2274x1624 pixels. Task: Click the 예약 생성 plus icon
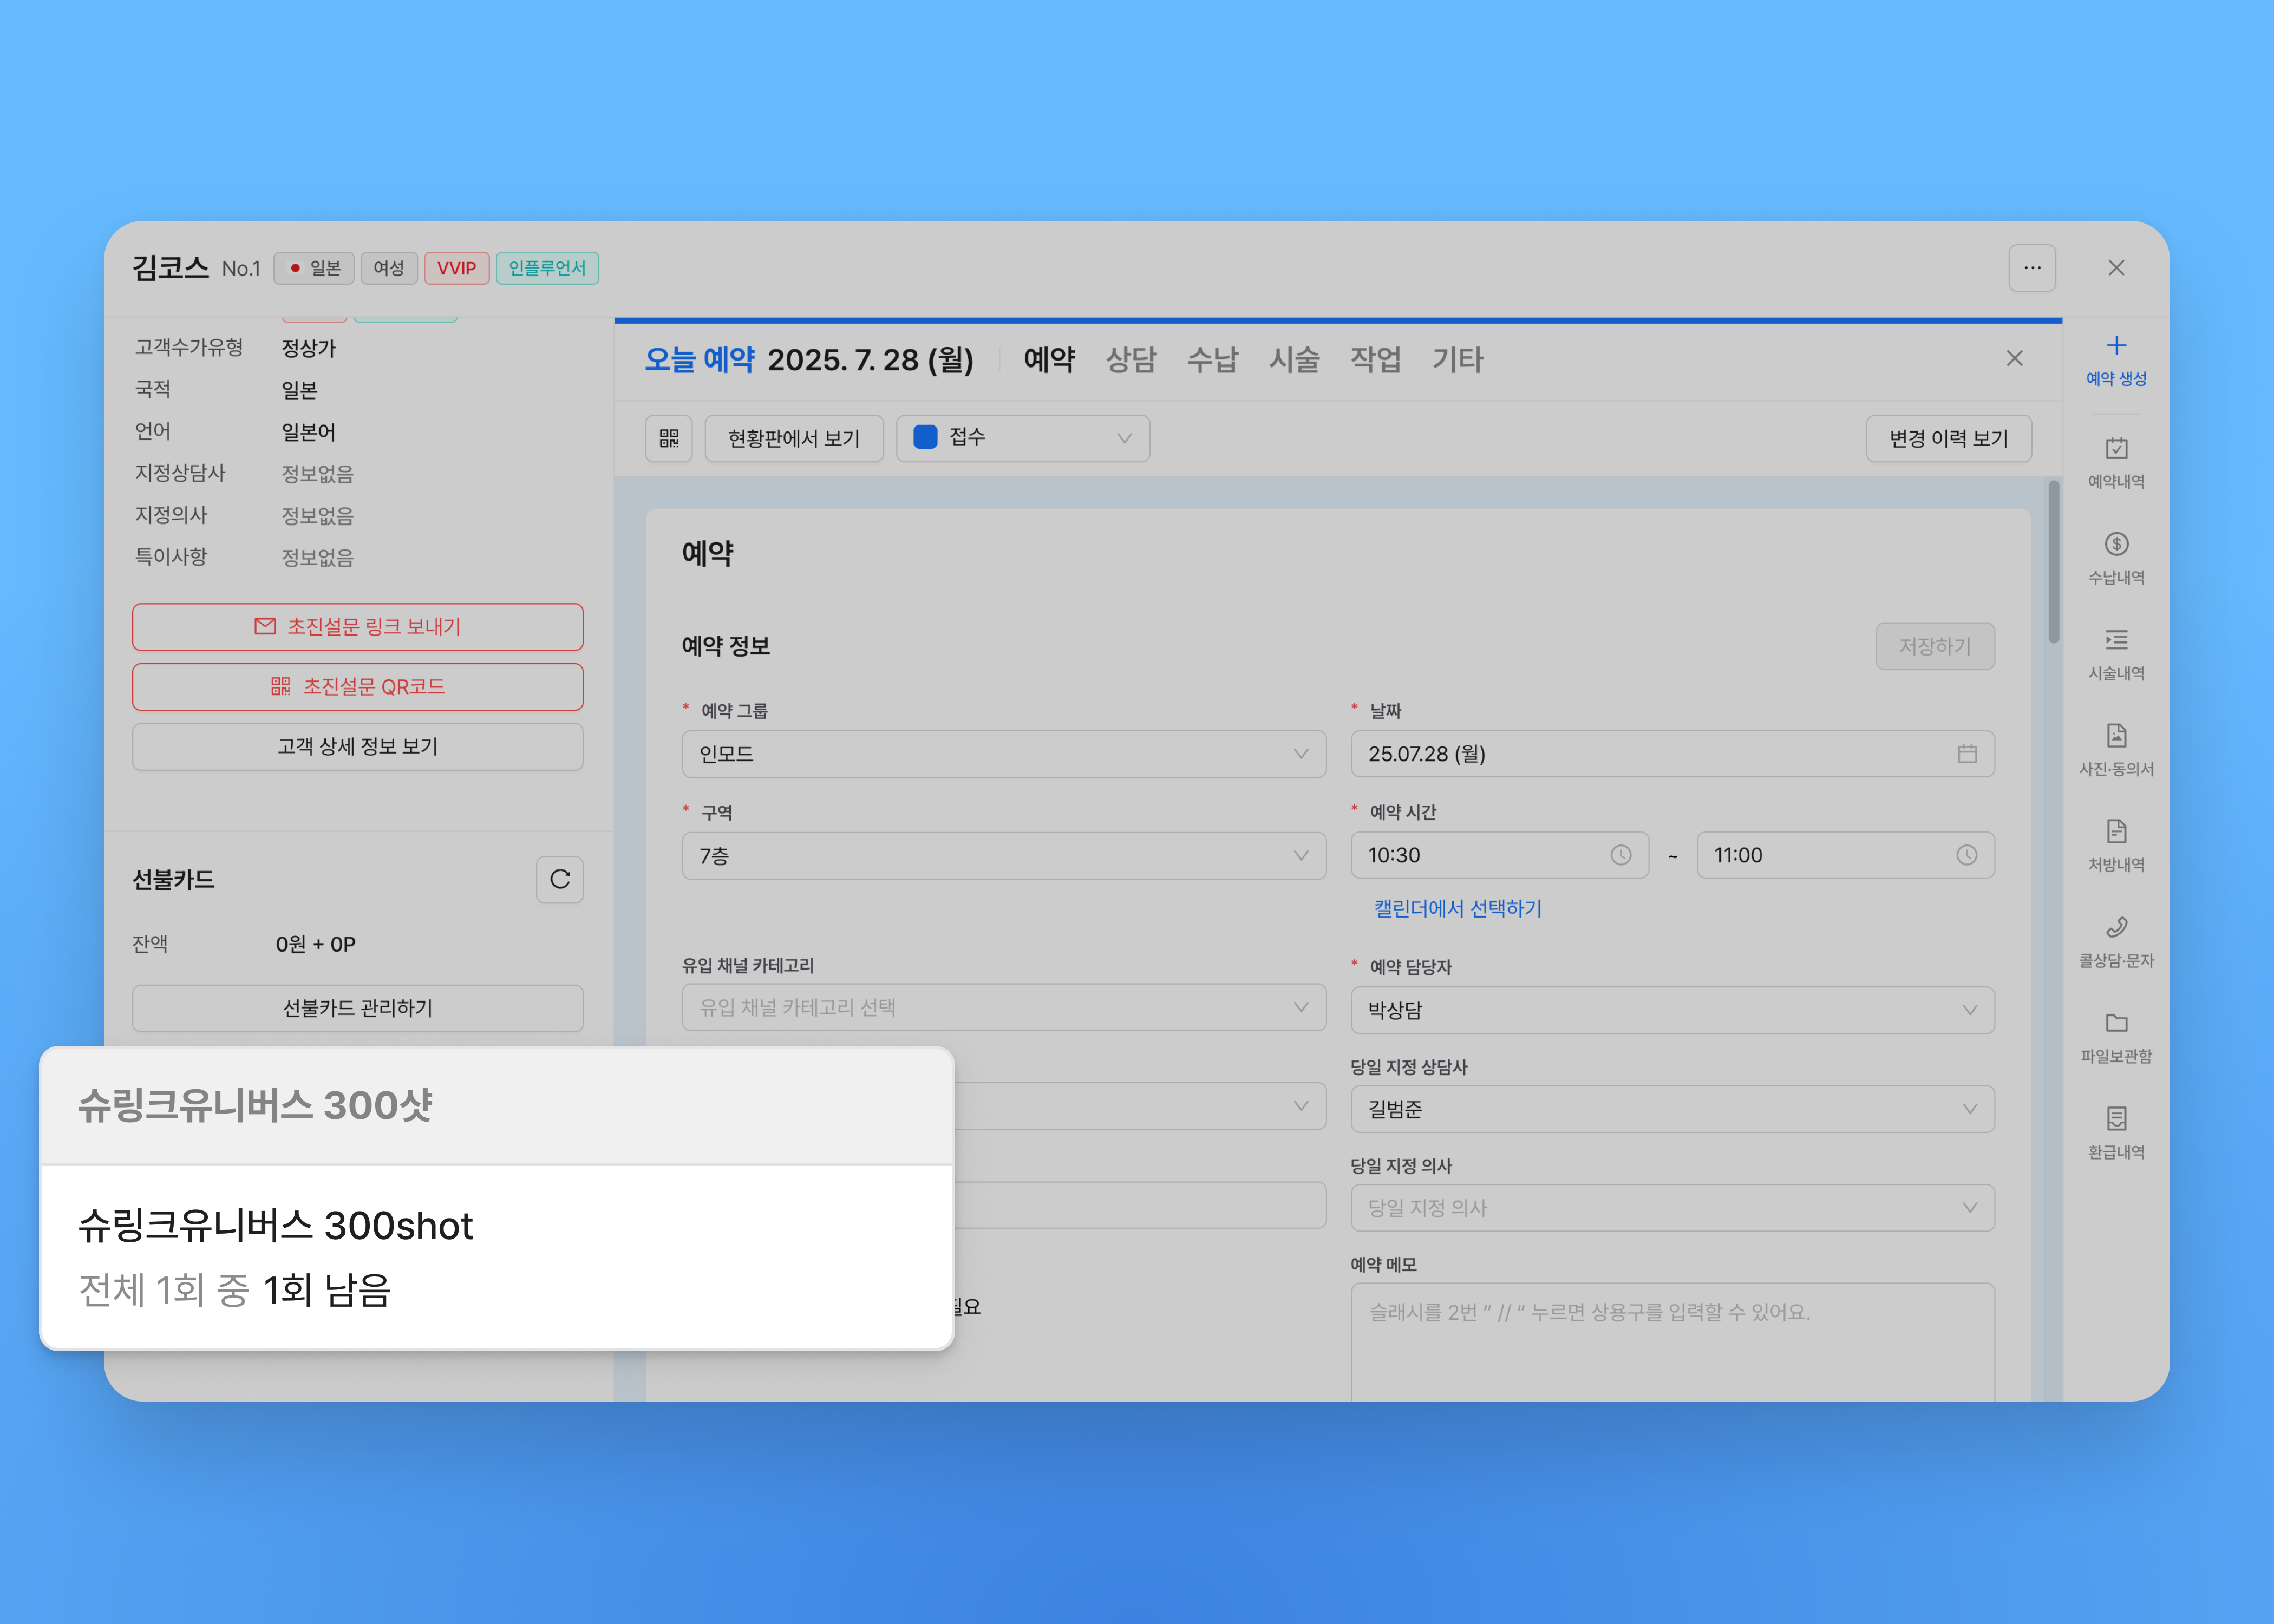pos(2115,346)
